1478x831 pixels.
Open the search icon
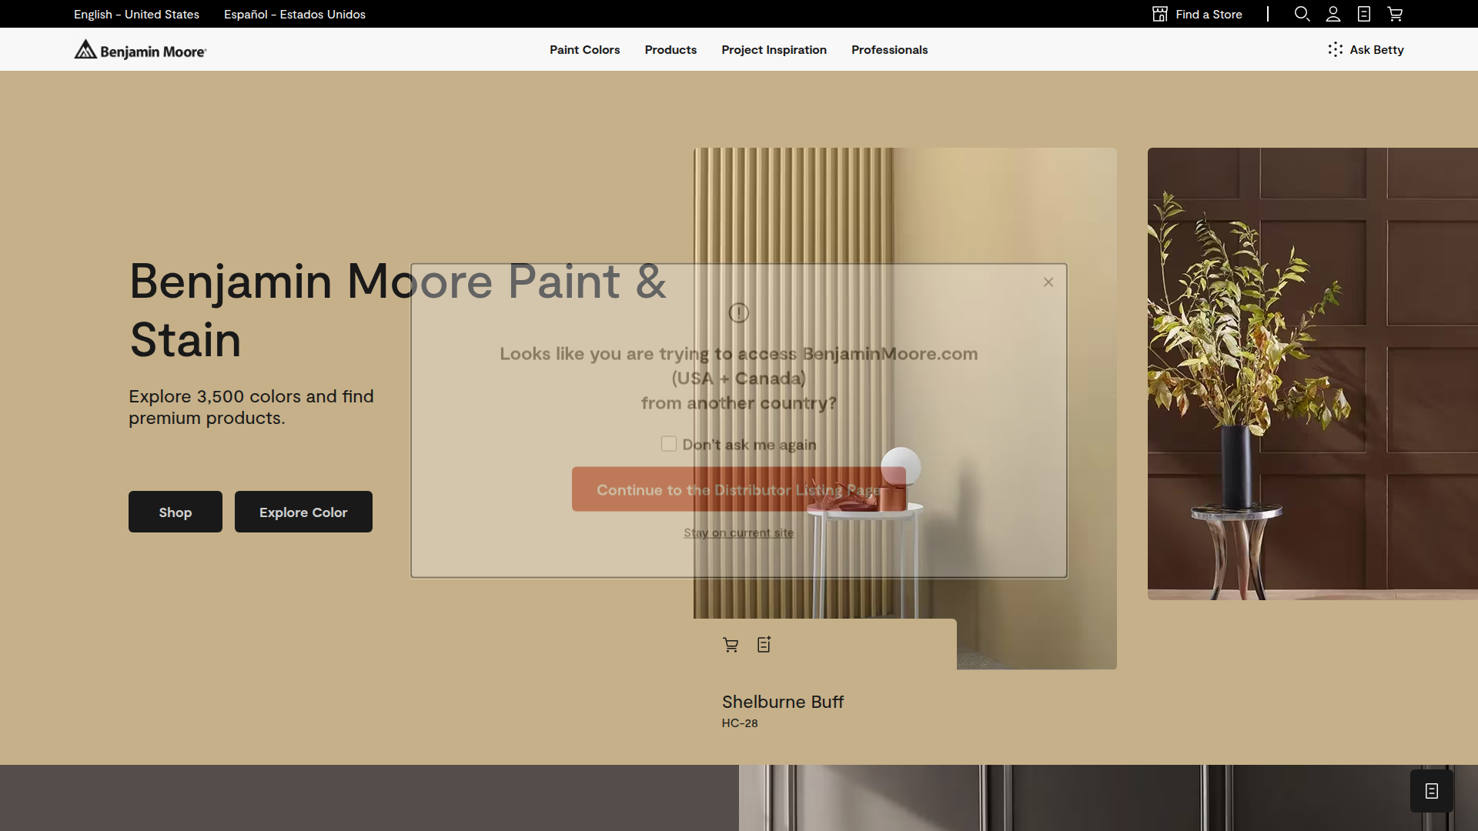[1302, 14]
